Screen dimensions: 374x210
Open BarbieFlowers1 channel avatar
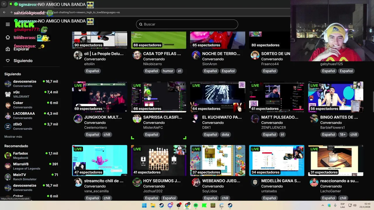click(x=314, y=119)
